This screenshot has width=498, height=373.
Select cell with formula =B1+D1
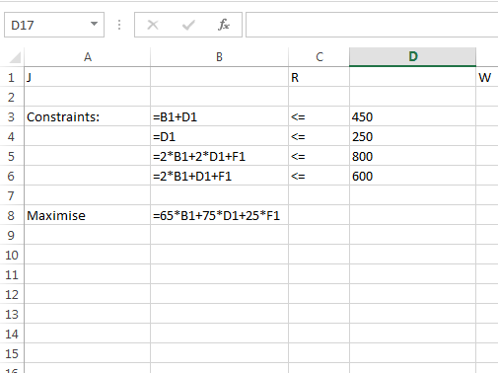219,116
